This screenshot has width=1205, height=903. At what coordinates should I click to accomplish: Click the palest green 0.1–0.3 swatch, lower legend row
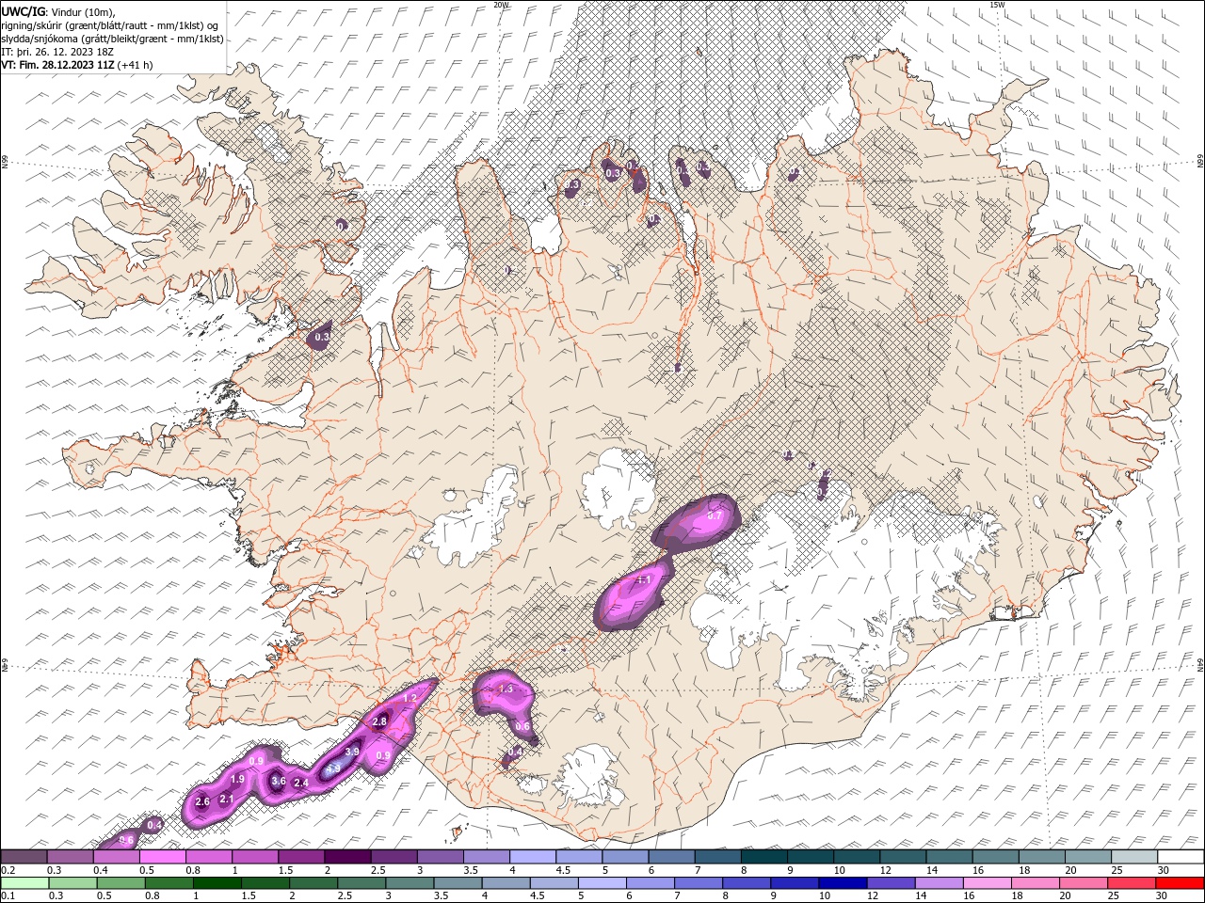(25, 883)
